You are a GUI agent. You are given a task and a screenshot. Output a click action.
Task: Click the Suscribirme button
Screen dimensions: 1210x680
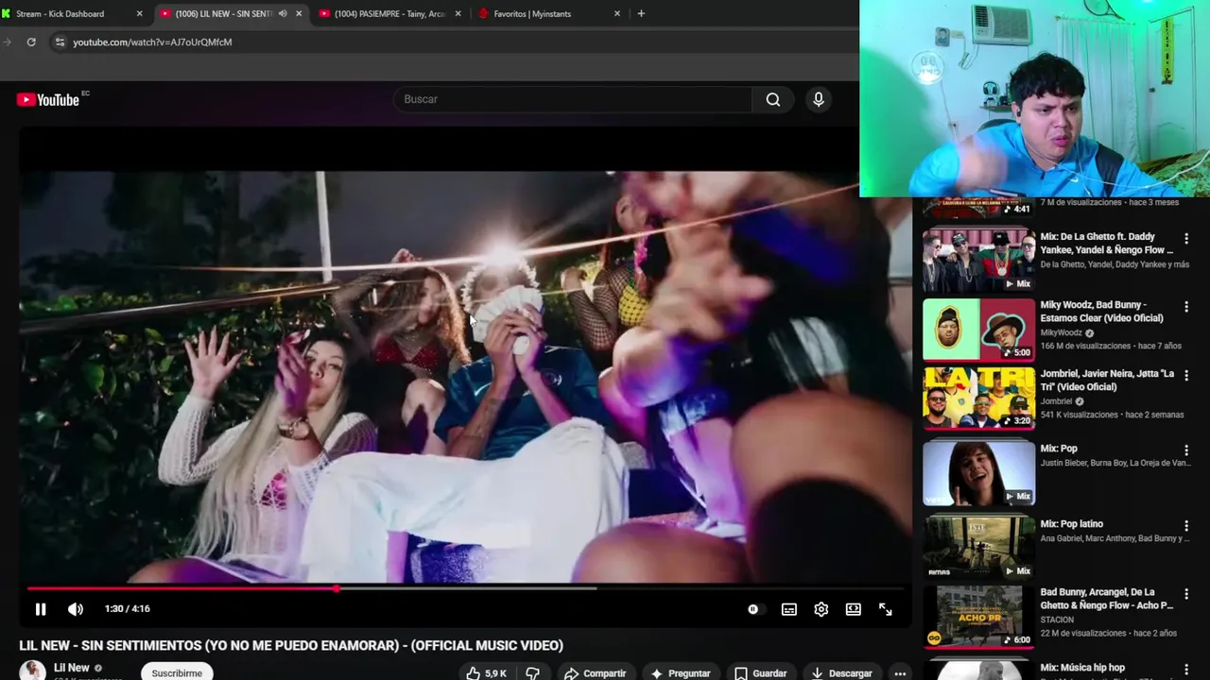pyautogui.click(x=177, y=672)
